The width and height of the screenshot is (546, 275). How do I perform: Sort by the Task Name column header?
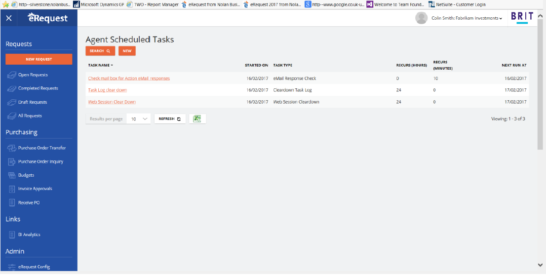tap(100, 65)
